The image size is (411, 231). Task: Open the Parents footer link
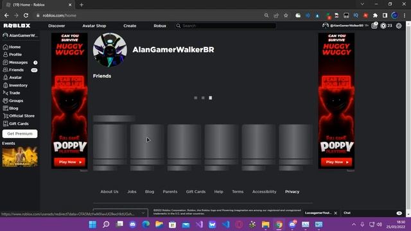(x=170, y=192)
